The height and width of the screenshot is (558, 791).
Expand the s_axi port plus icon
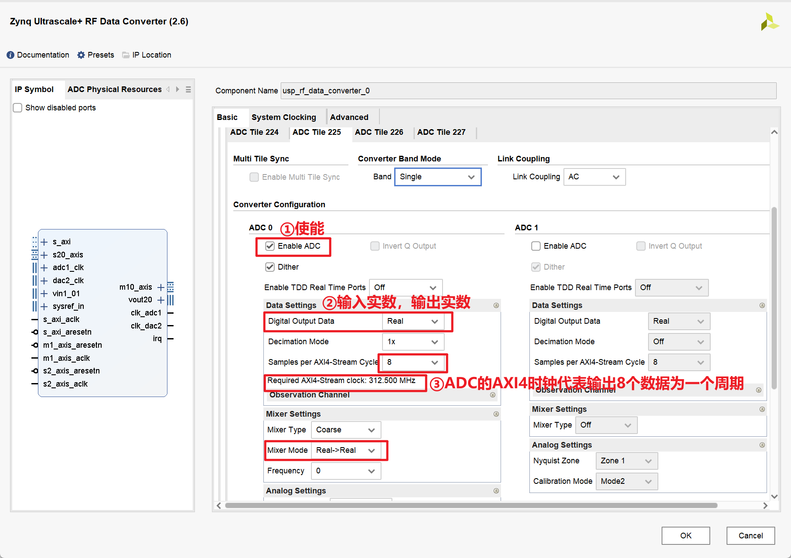coord(44,242)
